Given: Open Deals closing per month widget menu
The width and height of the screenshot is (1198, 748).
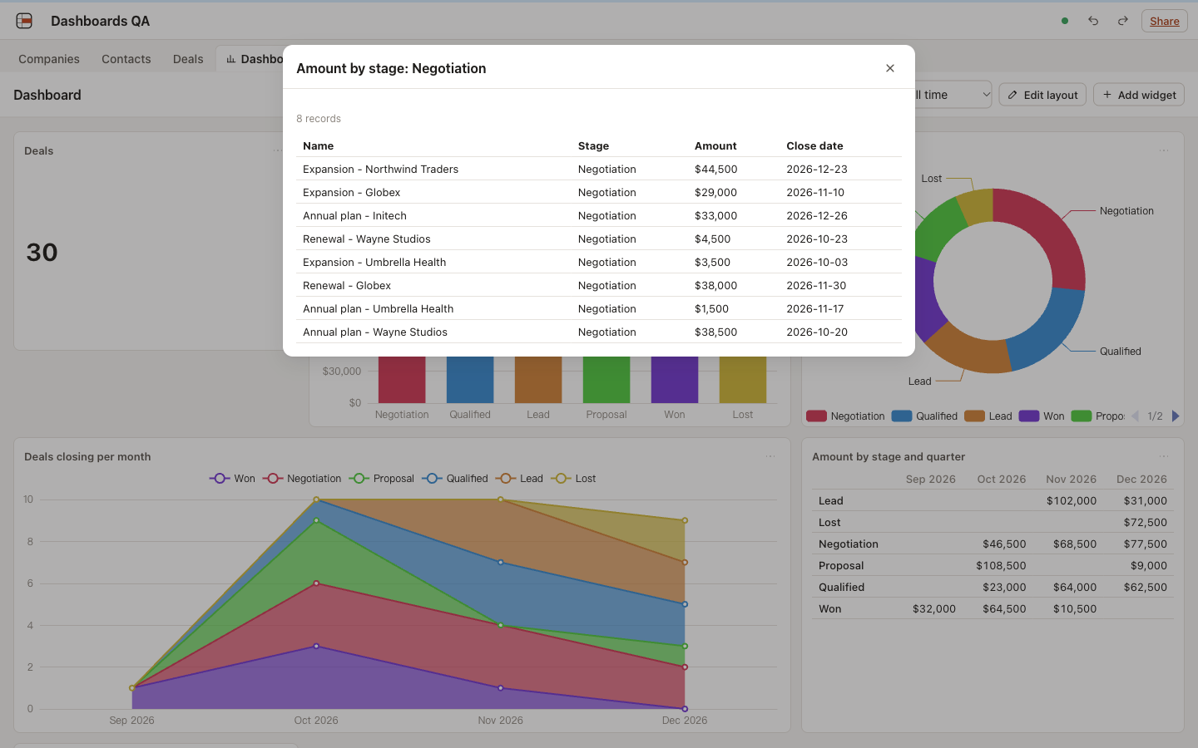Looking at the screenshot, I should point(770,456).
